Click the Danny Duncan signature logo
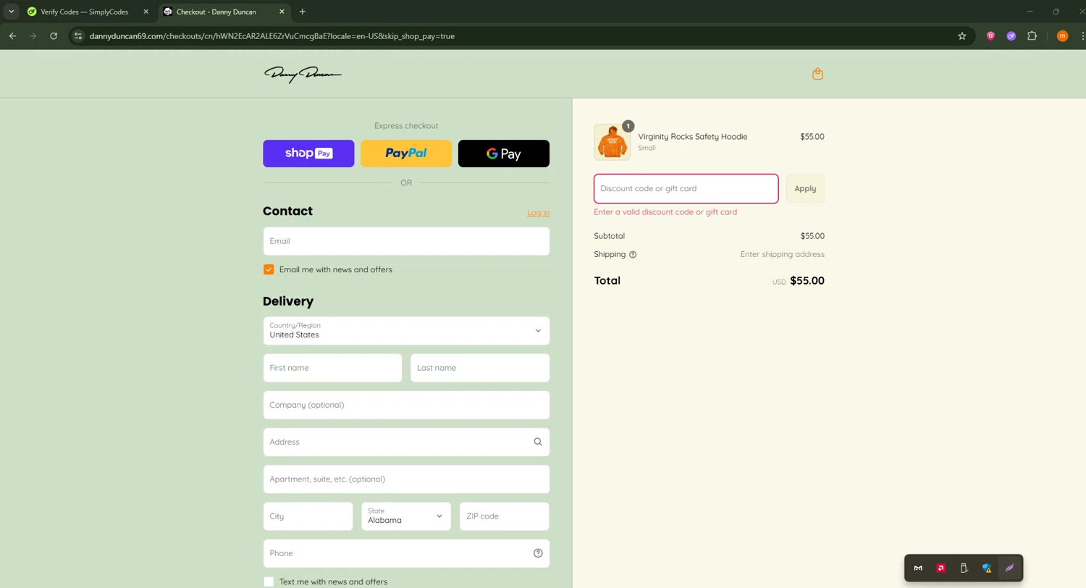The image size is (1086, 588). coord(303,74)
